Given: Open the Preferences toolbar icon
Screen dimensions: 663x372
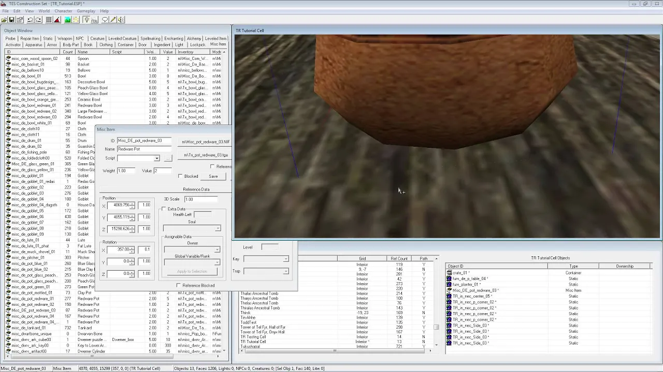Looking at the screenshot, I should tap(20, 20).
